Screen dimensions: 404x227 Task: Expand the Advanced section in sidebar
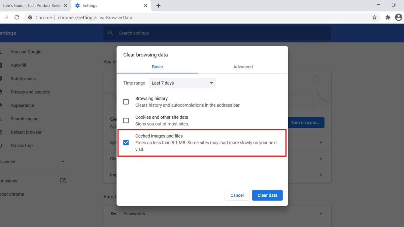click(x=63, y=161)
